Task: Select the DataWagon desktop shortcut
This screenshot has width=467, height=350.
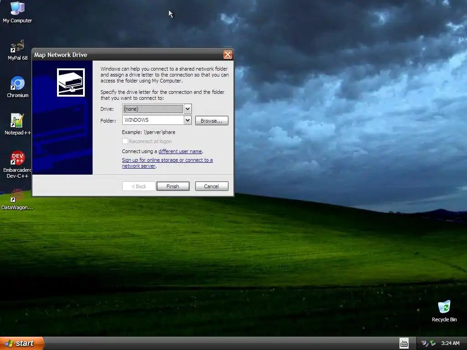Action: coord(17,199)
